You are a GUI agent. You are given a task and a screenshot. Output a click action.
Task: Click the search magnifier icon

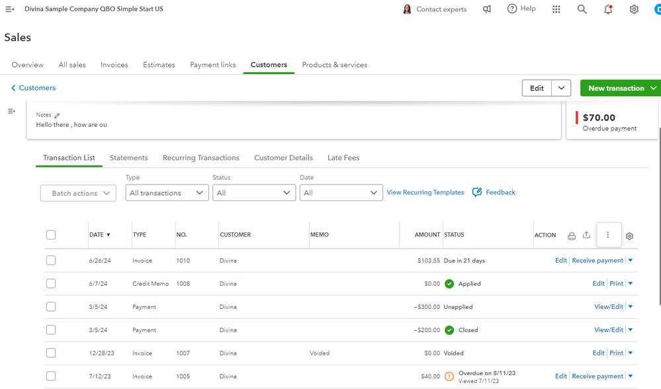tap(582, 9)
